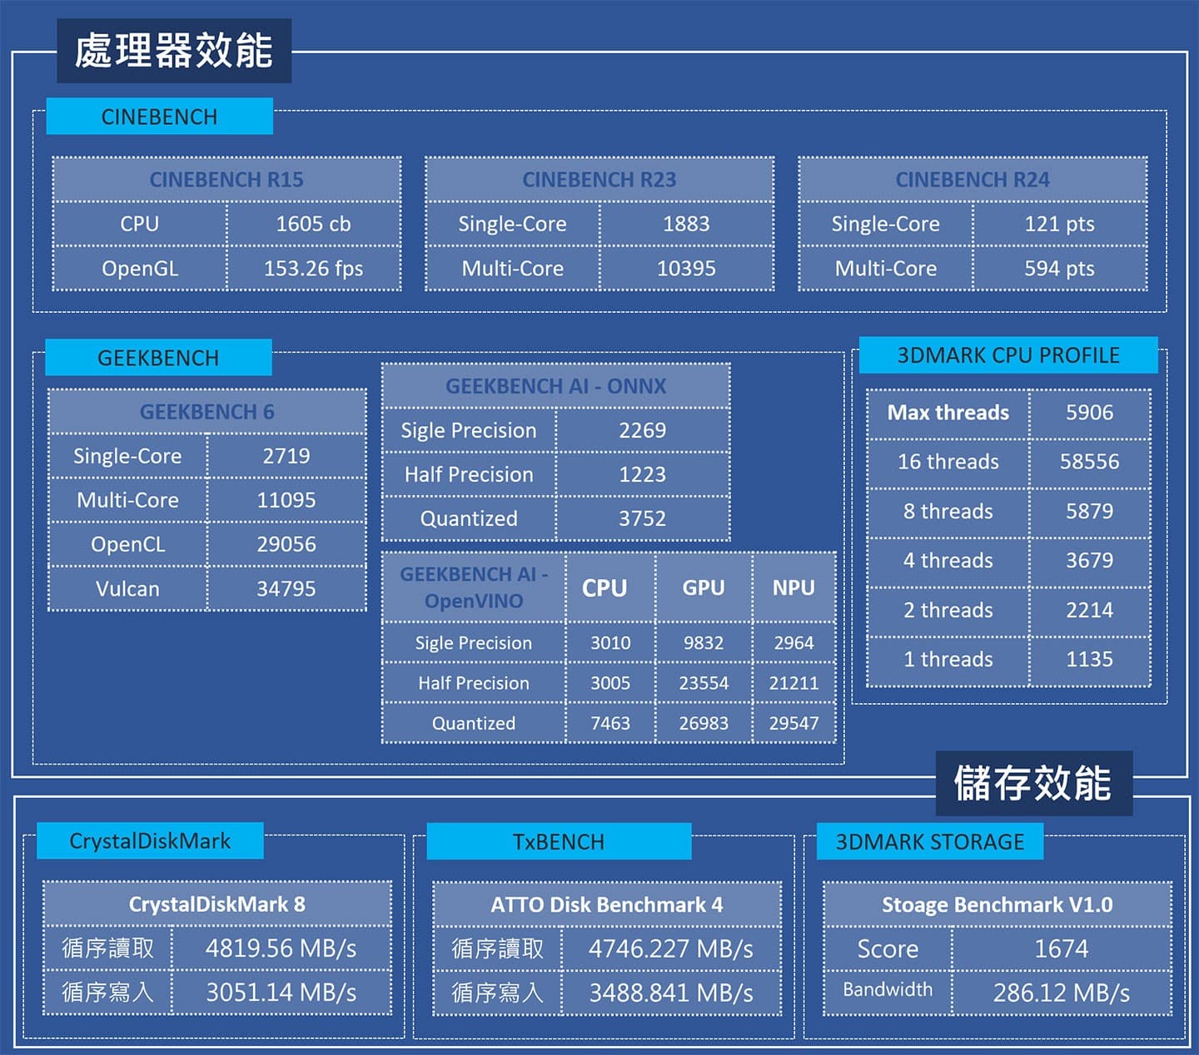
Task: Click the 3488.841 MB/s write value
Action: 670,993
